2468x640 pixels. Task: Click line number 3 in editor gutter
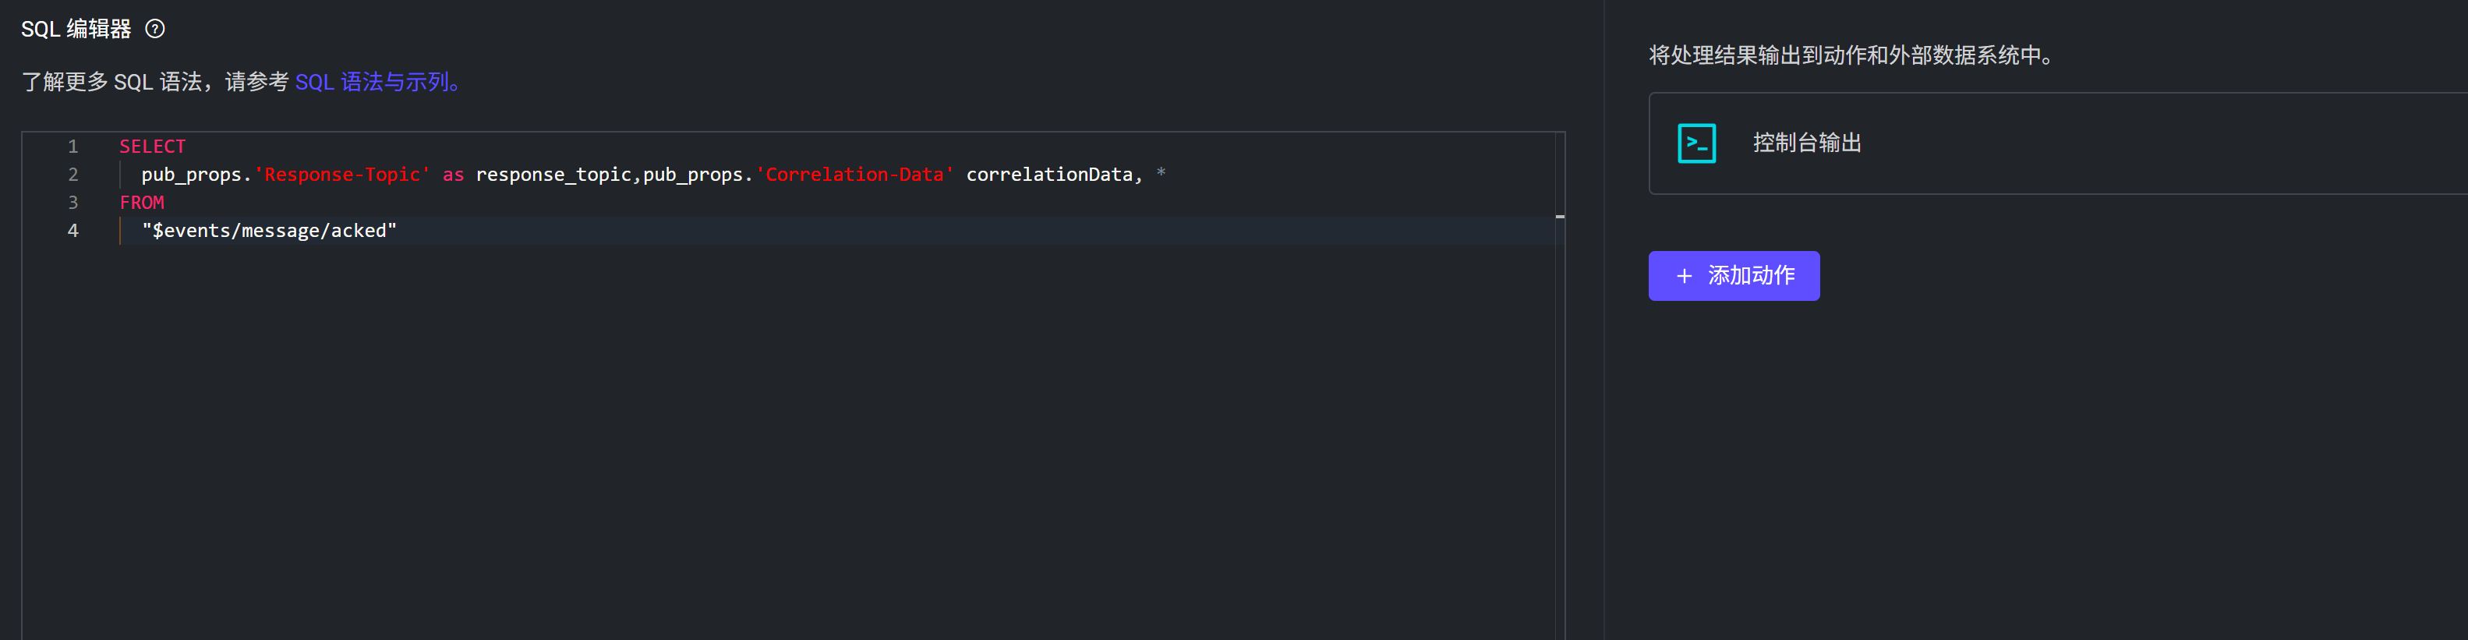click(72, 202)
